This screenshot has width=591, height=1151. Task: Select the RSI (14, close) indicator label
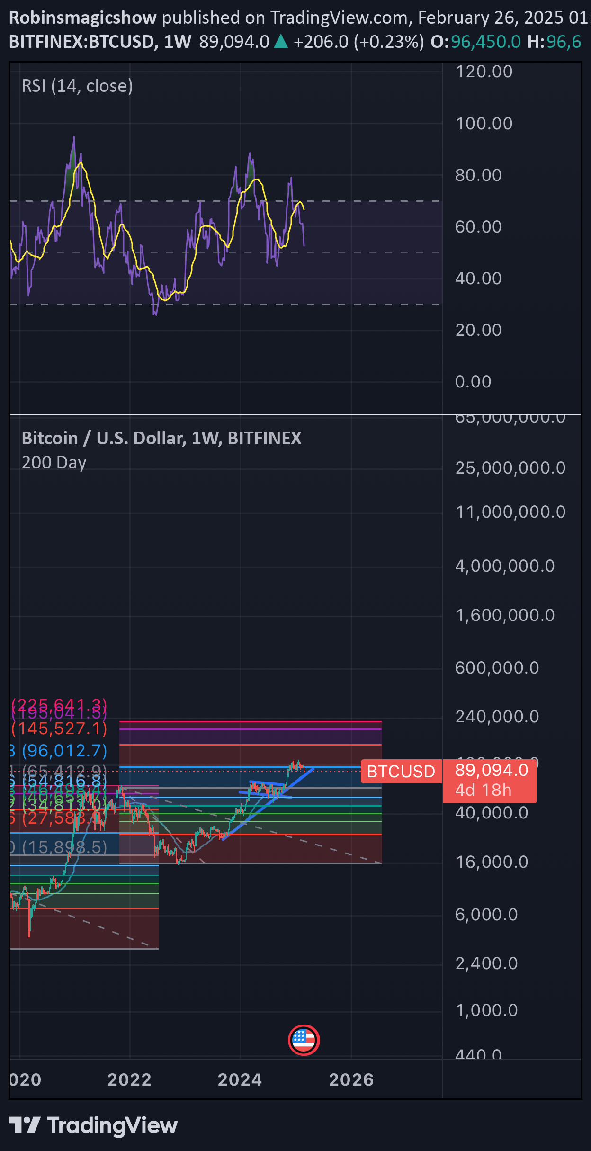pos(77,86)
